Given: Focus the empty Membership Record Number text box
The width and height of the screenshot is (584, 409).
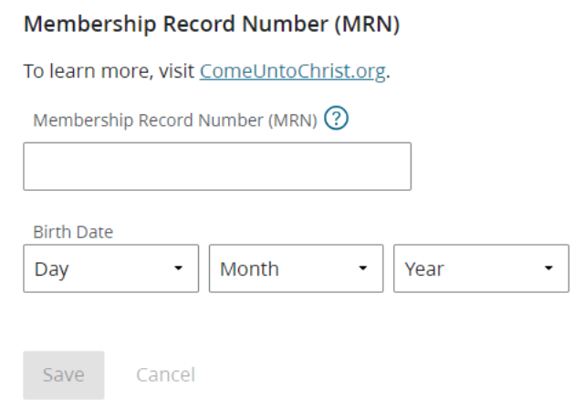Looking at the screenshot, I should [x=217, y=166].
